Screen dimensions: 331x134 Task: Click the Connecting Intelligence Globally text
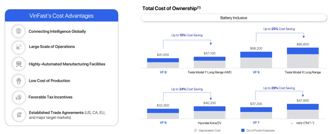point(57,32)
